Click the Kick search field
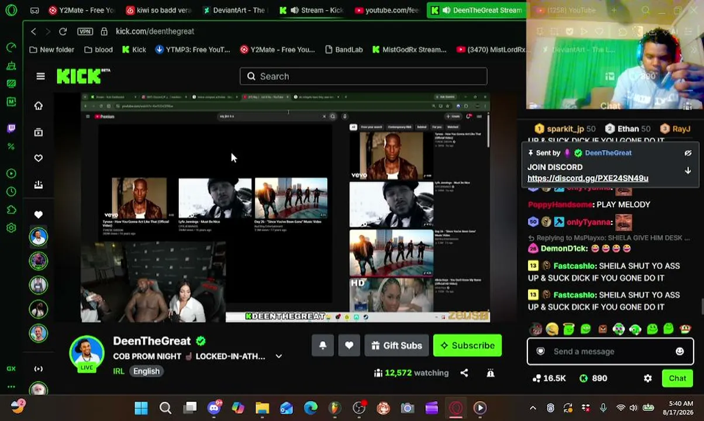 coord(363,76)
